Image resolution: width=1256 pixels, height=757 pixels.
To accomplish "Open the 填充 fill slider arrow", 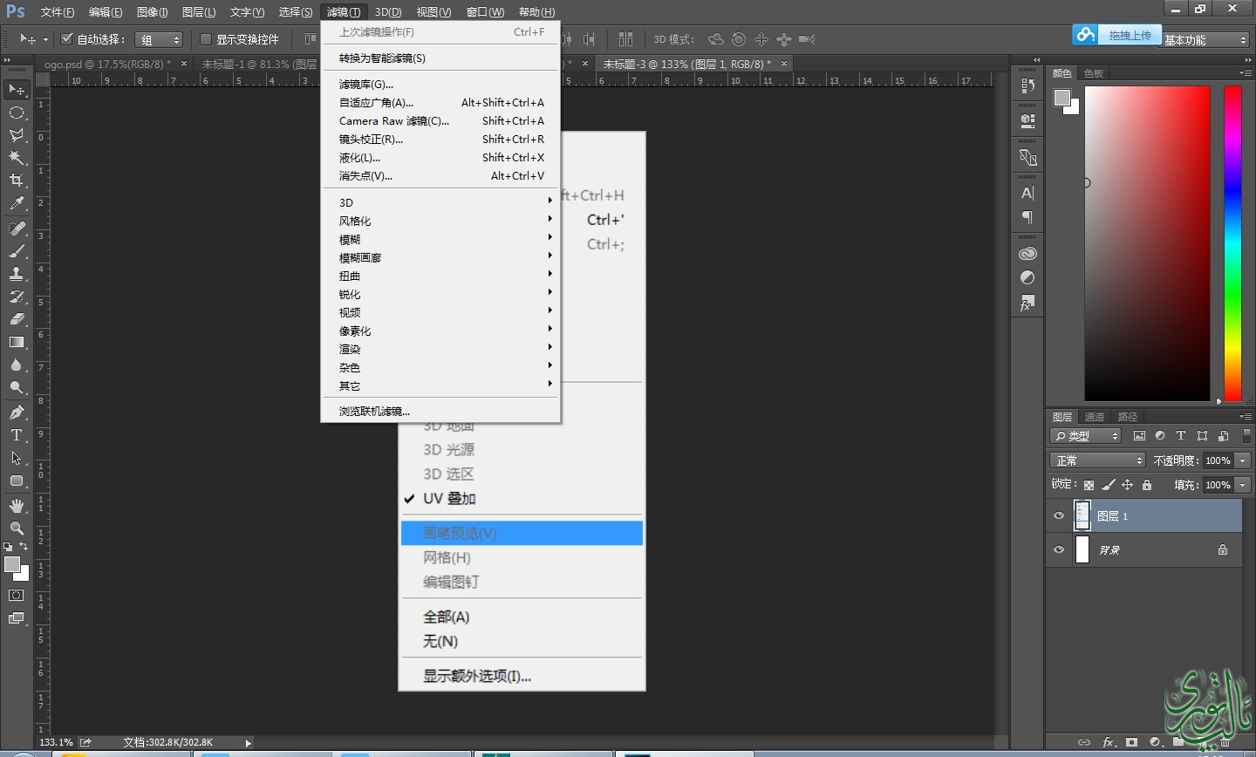I will point(1244,485).
